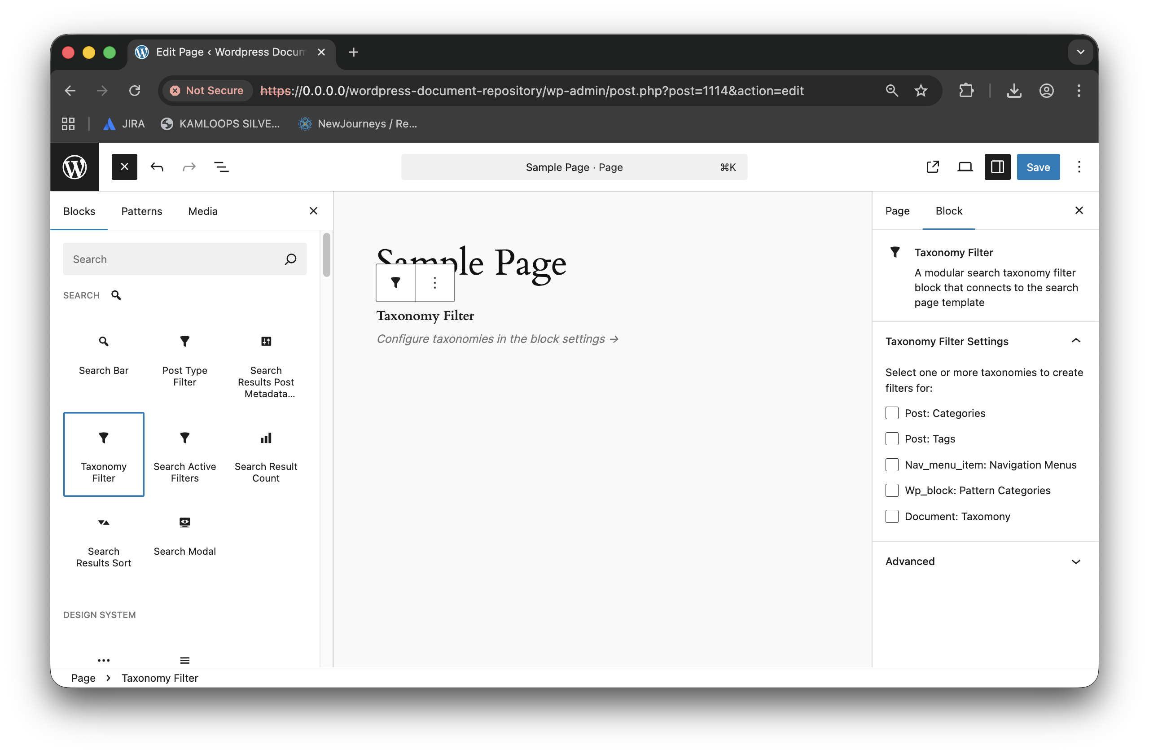Screen dimensions: 1149x754
Task: Bookmark this page with the star icon
Action: 921,91
